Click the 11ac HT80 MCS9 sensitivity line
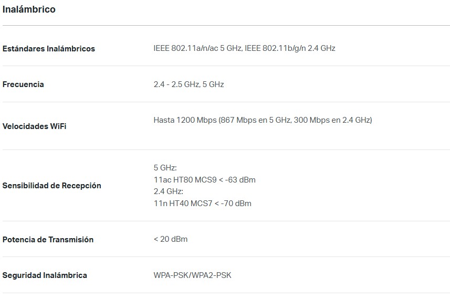 (x=204, y=180)
